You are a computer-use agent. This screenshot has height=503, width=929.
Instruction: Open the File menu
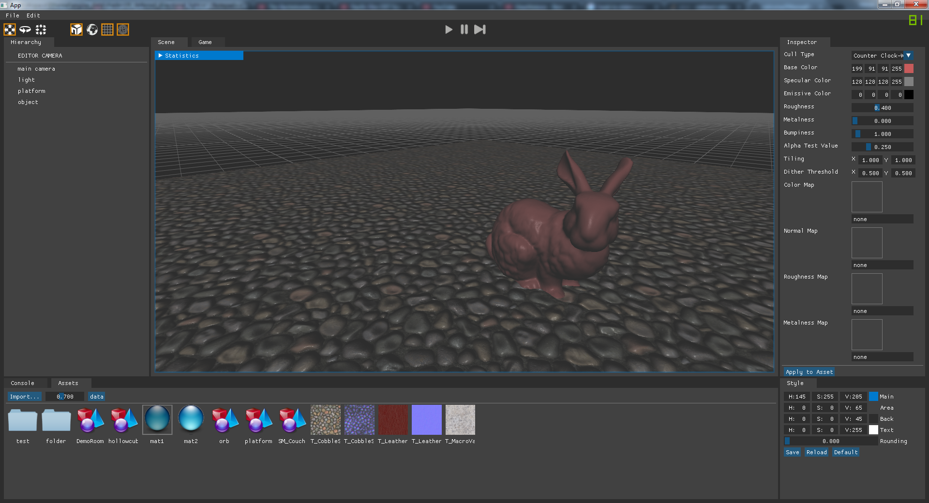(x=13, y=15)
